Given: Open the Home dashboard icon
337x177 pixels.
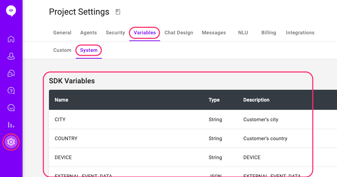Looking at the screenshot, I should pos(11,39).
